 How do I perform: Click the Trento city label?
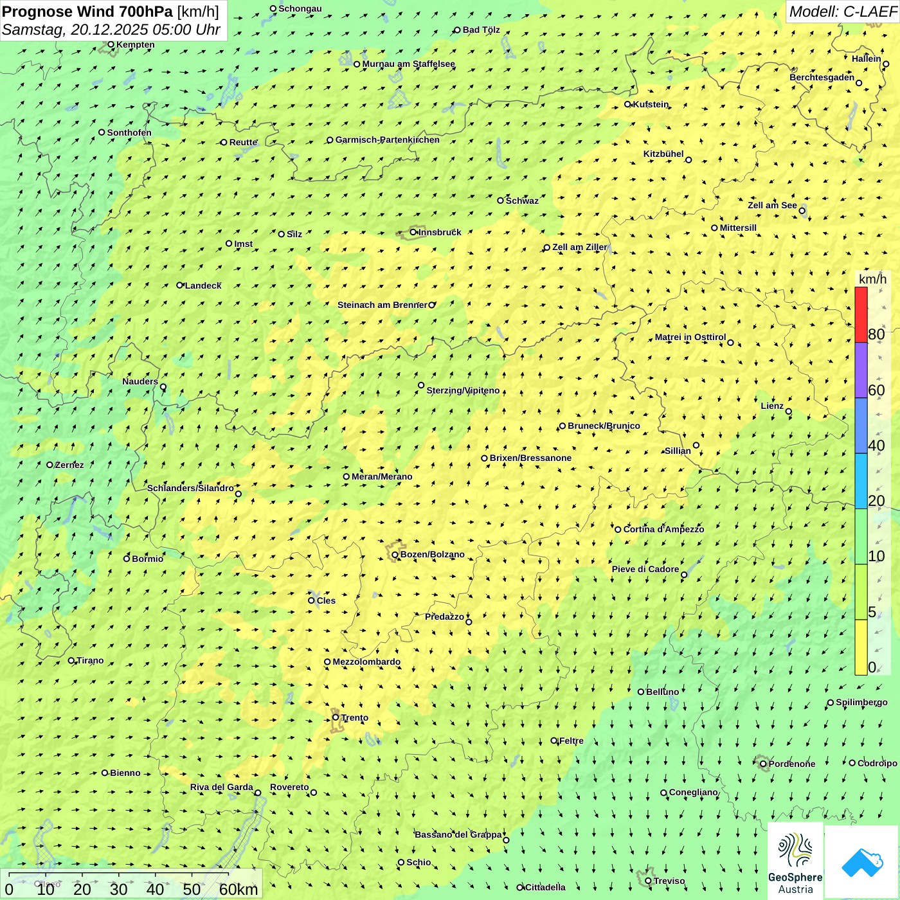click(355, 717)
